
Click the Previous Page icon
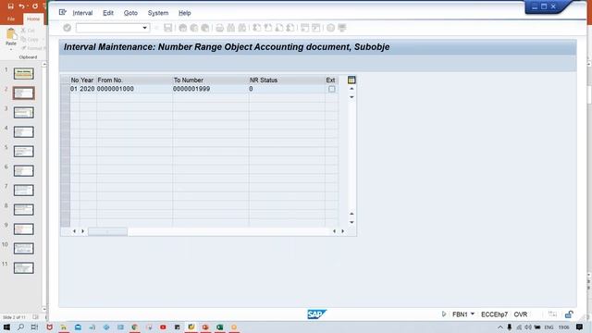tap(268, 28)
